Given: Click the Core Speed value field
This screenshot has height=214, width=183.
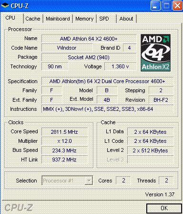Looking at the screenshot, I should [x=64, y=132].
